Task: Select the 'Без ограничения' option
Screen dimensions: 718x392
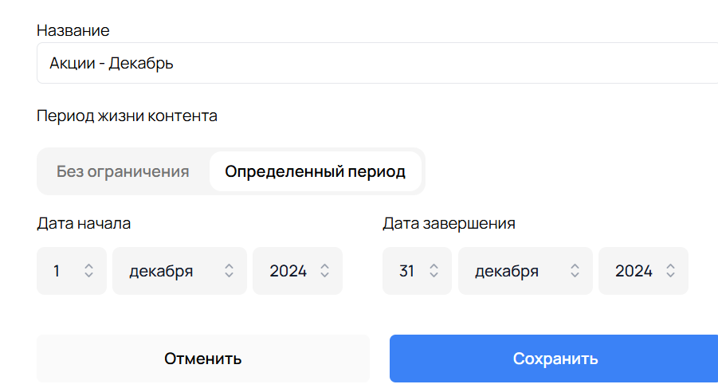Action: coord(123,171)
